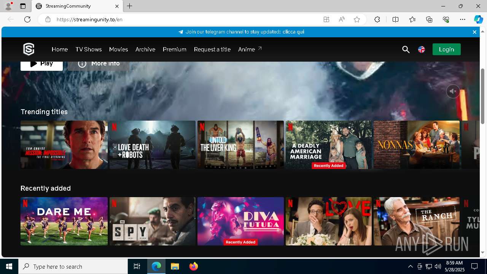Open the notification center
Screen dimensions: 487x274
[474, 266]
